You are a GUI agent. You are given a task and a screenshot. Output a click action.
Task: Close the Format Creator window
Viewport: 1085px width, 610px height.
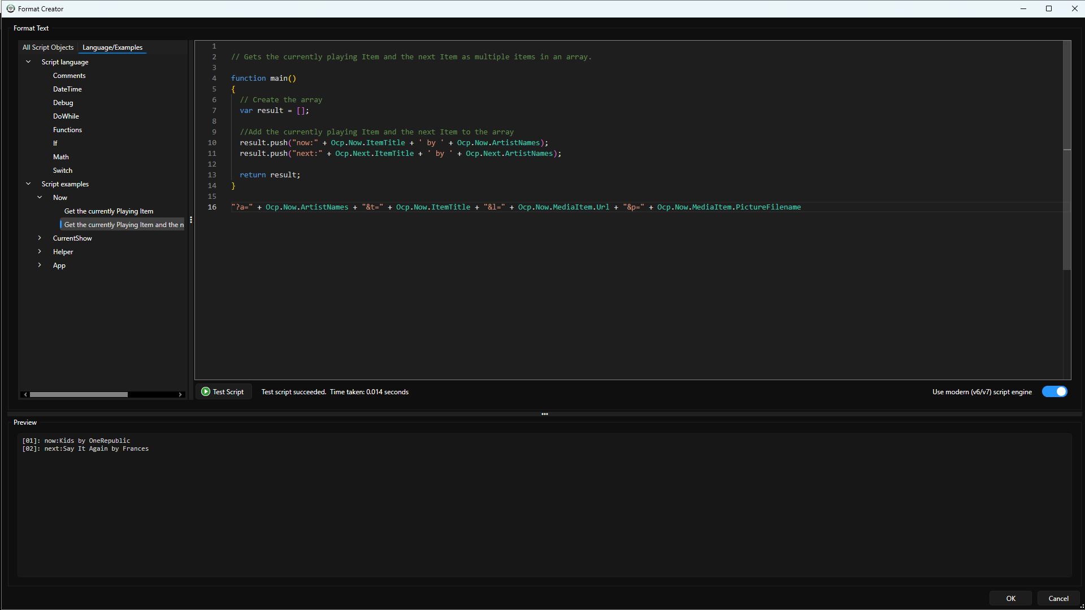coord(1074,8)
